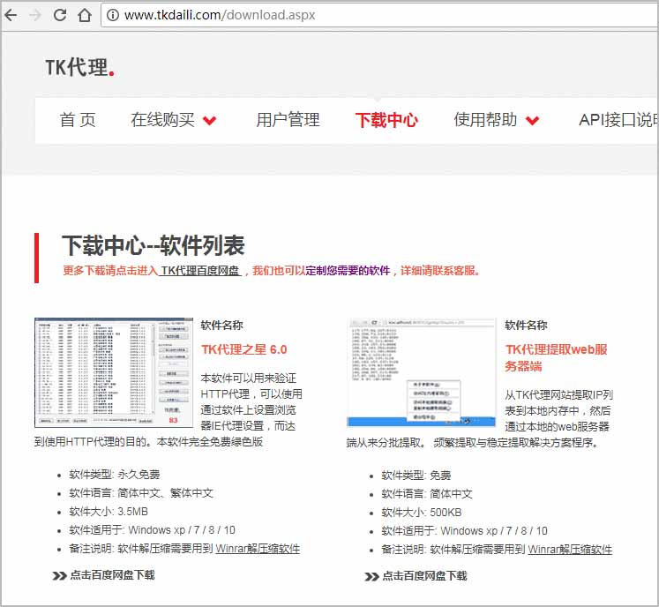Viewport: 659px width, 607px height.
Task: Go to browser home page icon
Action: coord(85,15)
